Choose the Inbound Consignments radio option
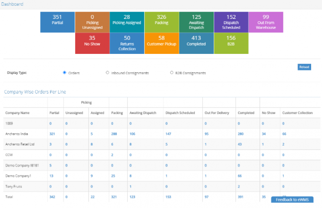The image size is (322, 208). pos(107,73)
